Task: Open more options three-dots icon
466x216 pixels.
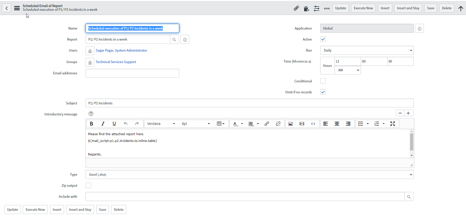Action: (x=327, y=9)
